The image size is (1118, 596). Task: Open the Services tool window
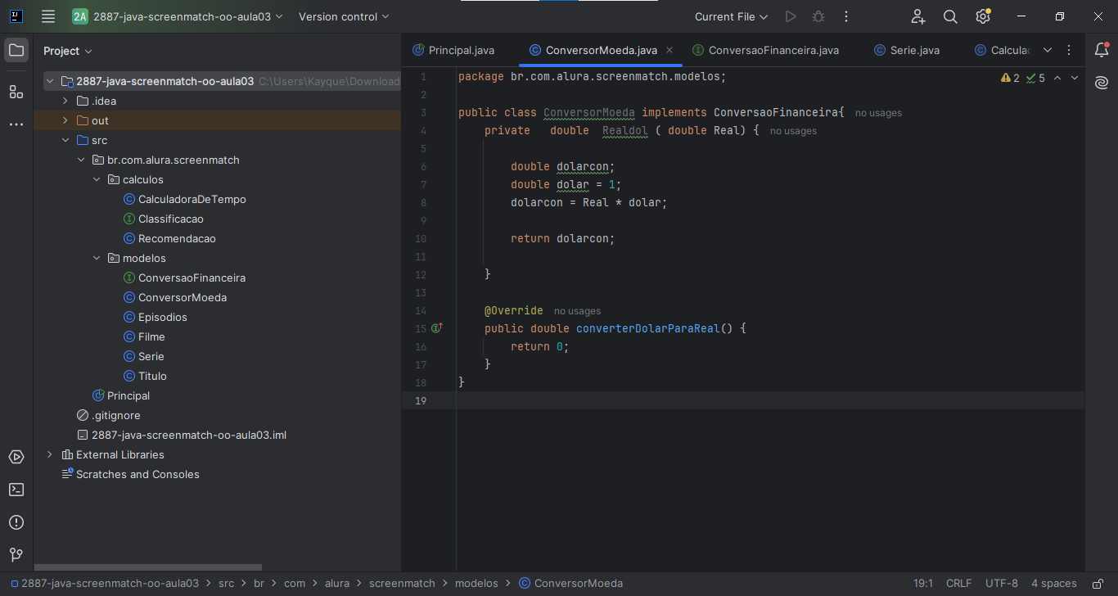pos(16,457)
